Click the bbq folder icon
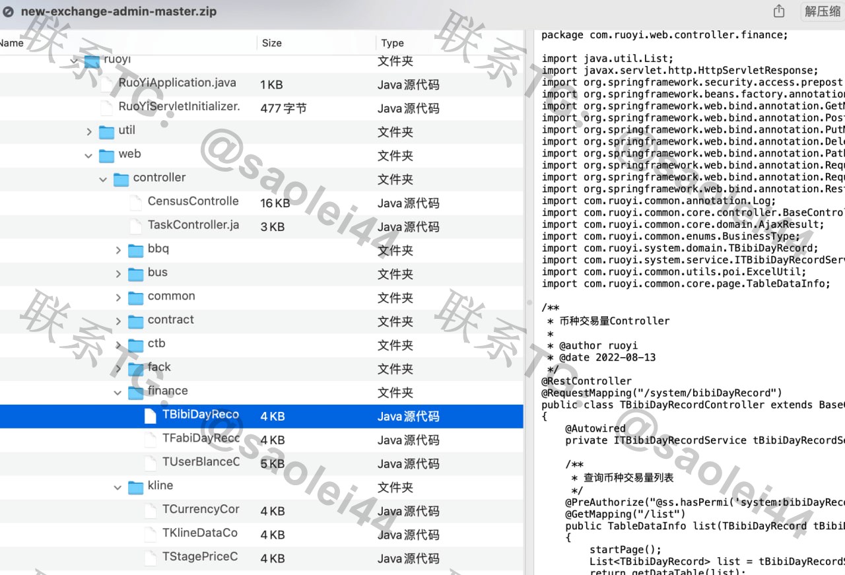The width and height of the screenshot is (845, 575). click(135, 250)
